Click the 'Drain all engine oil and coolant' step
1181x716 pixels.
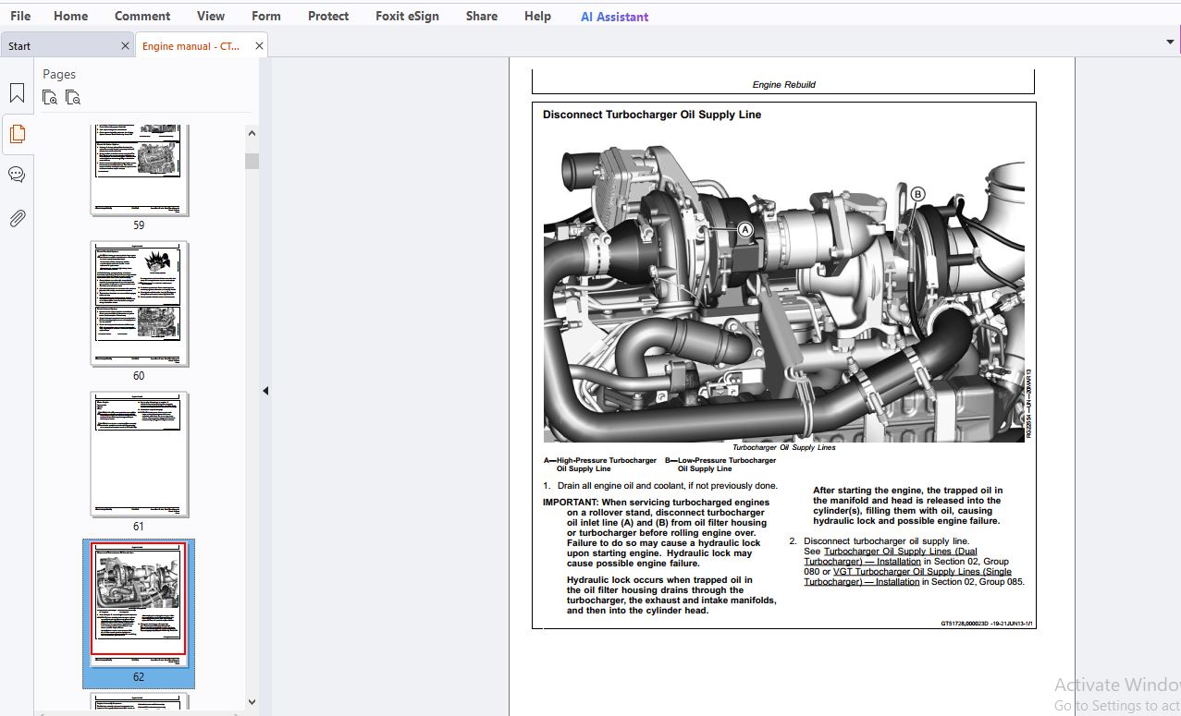pos(660,486)
